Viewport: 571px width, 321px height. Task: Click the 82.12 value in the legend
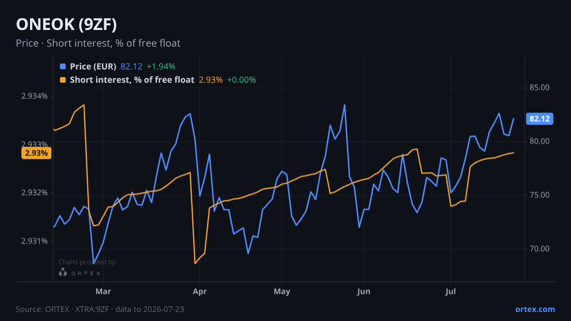pyautogui.click(x=131, y=67)
